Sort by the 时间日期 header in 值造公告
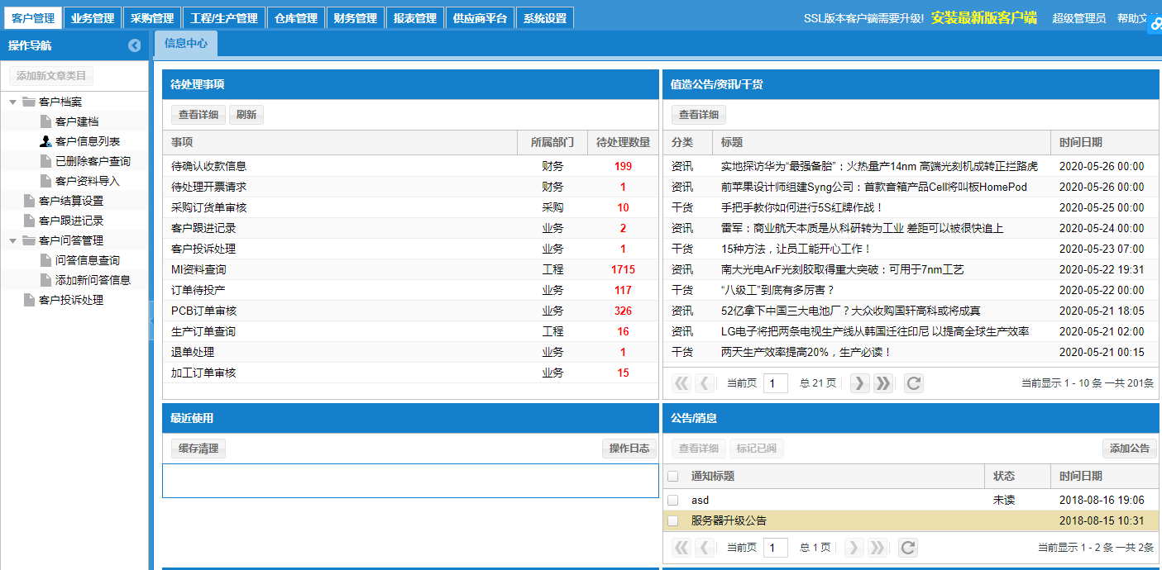Image resolution: width=1162 pixels, height=570 pixels. click(x=1105, y=142)
